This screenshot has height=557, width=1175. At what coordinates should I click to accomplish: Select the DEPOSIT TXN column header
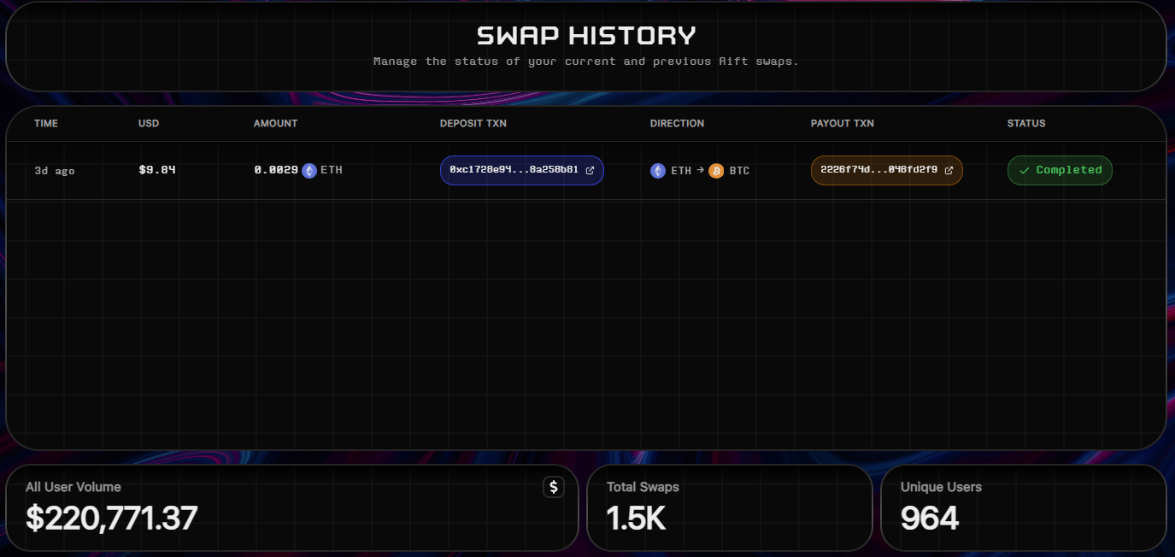[473, 123]
